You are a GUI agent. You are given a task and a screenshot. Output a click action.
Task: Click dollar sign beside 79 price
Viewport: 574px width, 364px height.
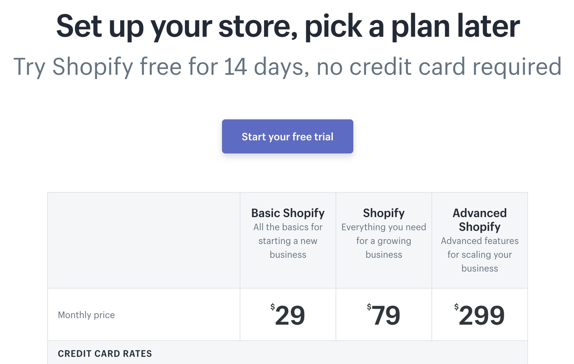pyautogui.click(x=369, y=307)
